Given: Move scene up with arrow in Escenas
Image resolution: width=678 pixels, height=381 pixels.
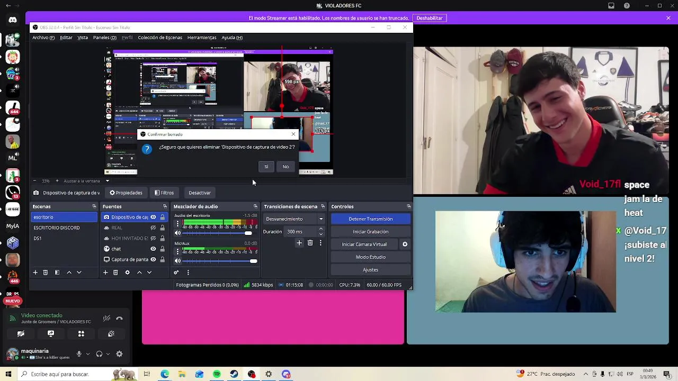Looking at the screenshot, I should [69, 273].
